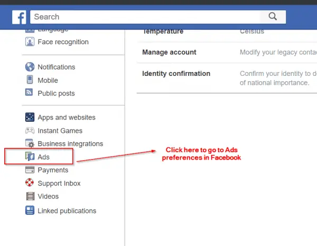The height and width of the screenshot is (246, 317).
Task: Open the Identity confirmation setting
Action: [176, 74]
